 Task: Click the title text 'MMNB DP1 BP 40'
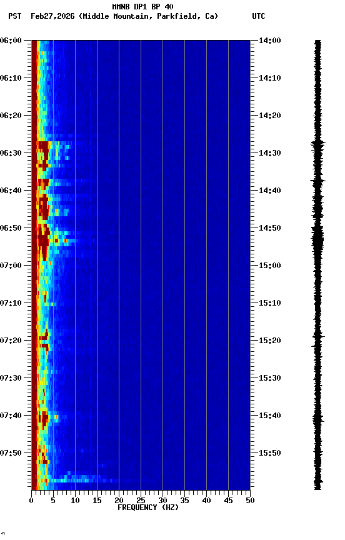point(142,7)
